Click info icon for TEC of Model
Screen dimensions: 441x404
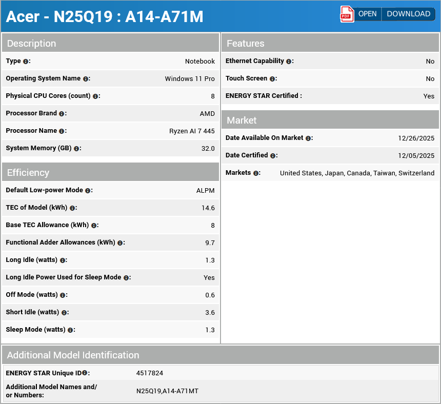(72, 208)
